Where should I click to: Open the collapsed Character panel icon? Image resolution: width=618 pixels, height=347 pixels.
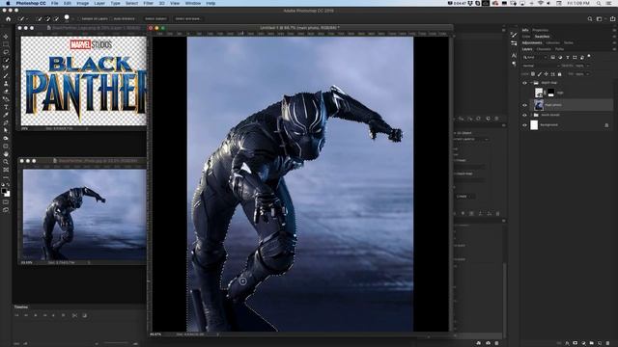(x=514, y=56)
